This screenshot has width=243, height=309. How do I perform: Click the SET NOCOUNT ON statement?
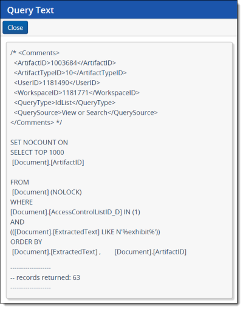pyautogui.click(x=39, y=143)
